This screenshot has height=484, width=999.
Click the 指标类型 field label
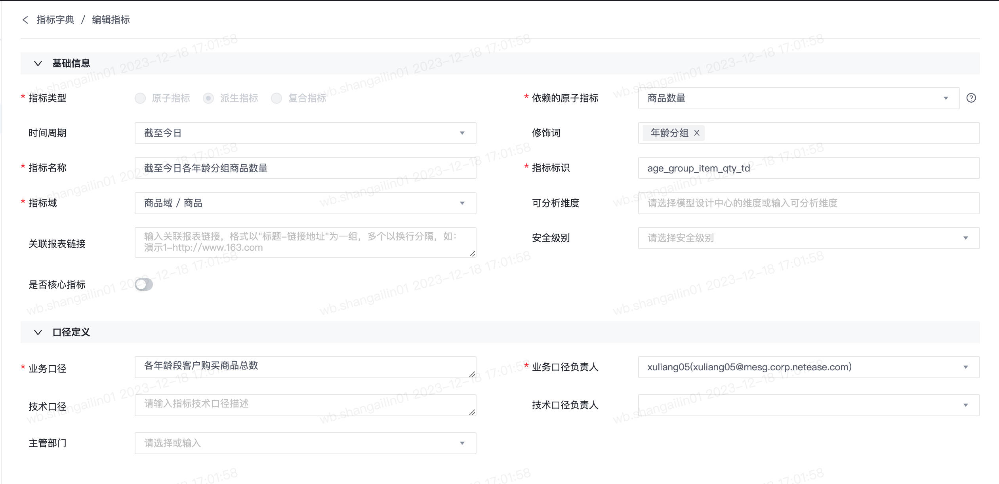(48, 98)
